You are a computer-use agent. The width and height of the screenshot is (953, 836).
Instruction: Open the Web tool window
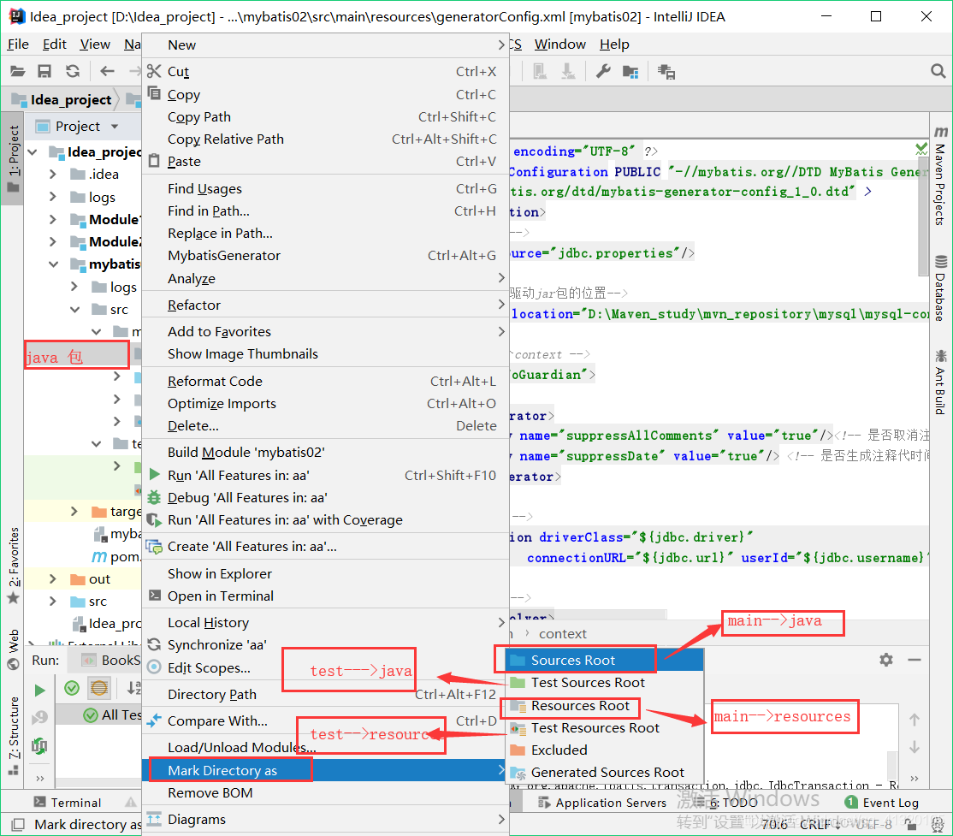(14, 649)
